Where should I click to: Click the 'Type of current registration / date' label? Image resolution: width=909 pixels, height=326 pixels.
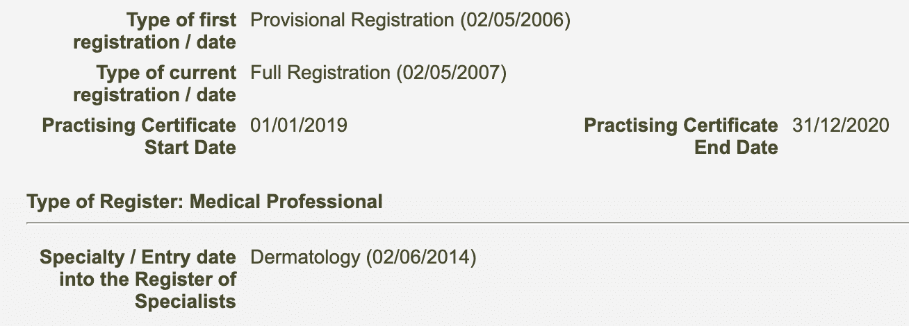click(154, 83)
